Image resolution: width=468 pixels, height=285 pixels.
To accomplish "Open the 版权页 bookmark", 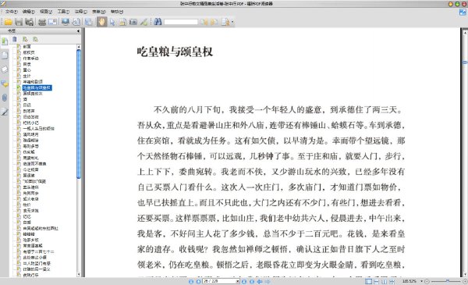I will [29, 52].
